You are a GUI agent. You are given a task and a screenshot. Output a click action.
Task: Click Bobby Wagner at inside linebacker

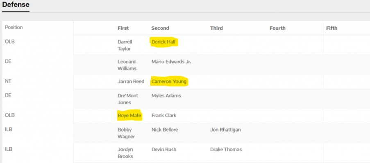click(126, 133)
